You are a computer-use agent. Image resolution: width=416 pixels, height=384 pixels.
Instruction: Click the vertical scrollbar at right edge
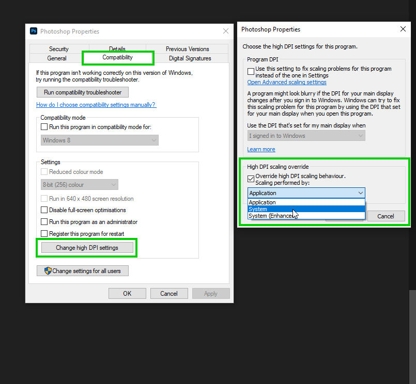(412, 337)
